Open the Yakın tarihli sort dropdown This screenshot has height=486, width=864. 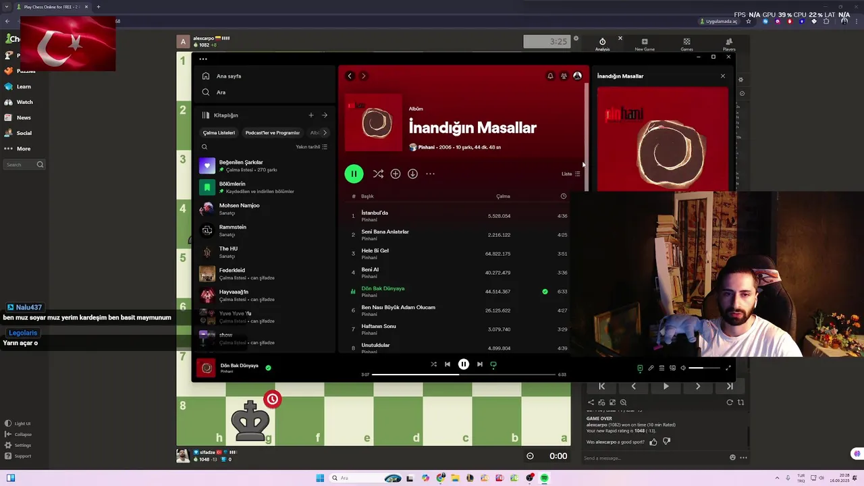tap(312, 146)
